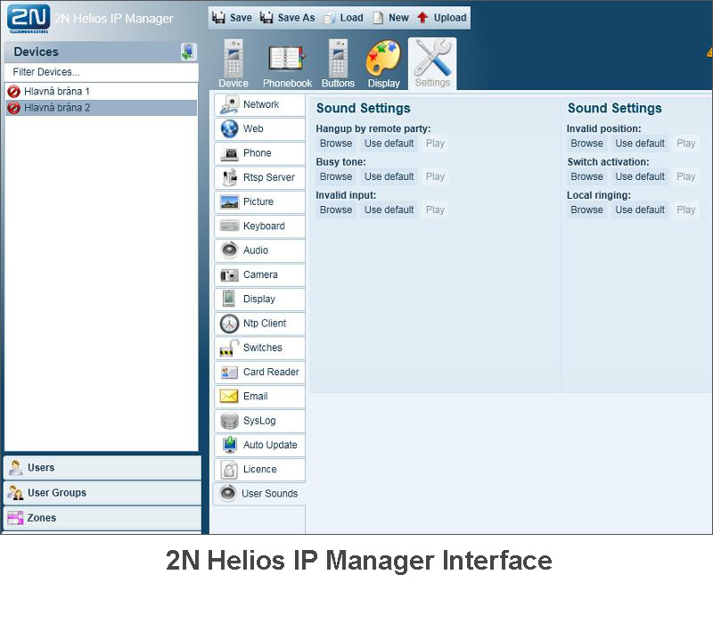Open Card Reader settings
The height and width of the screenshot is (624, 713).
[259, 373]
